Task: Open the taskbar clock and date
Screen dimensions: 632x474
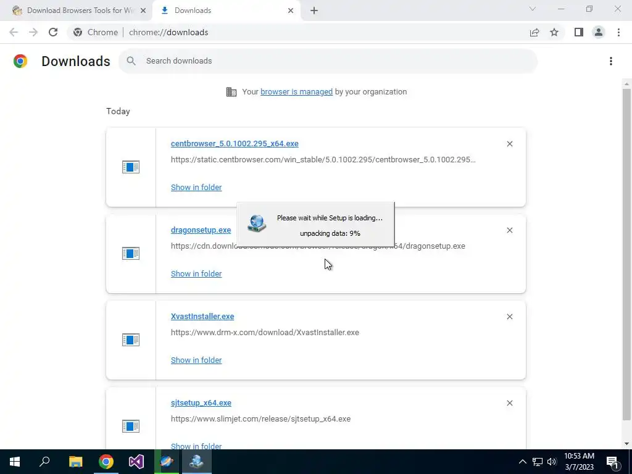Action: 579,462
